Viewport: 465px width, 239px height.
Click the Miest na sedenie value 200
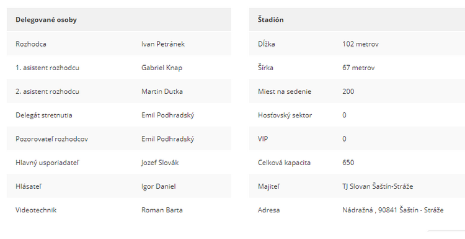(x=348, y=91)
